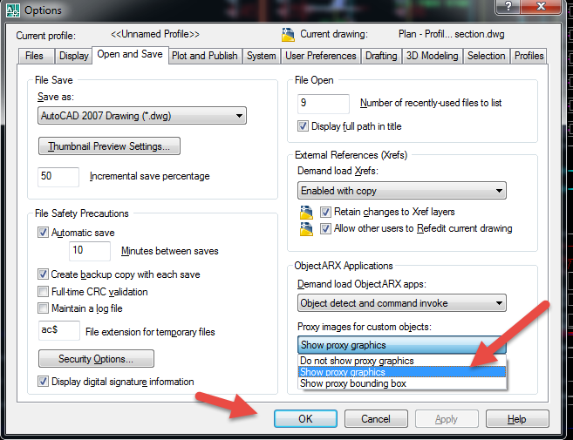This screenshot has width=573, height=440.
Task: Uncheck Display full path in title
Action: click(x=304, y=126)
